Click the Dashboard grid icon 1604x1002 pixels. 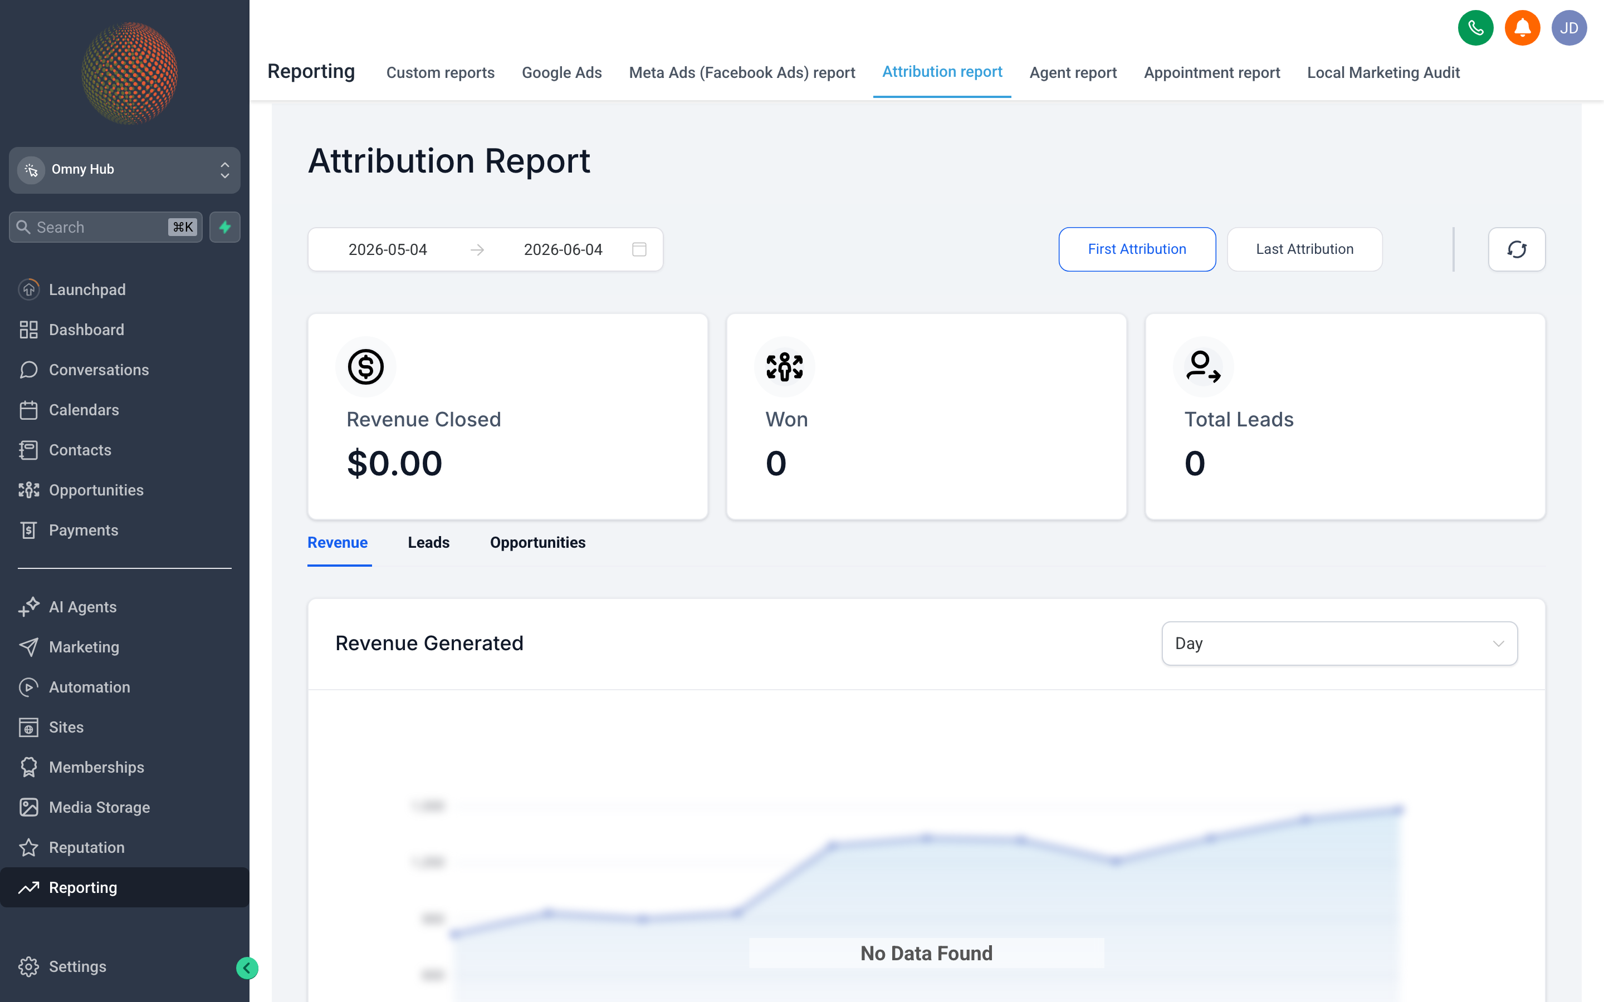tap(28, 330)
